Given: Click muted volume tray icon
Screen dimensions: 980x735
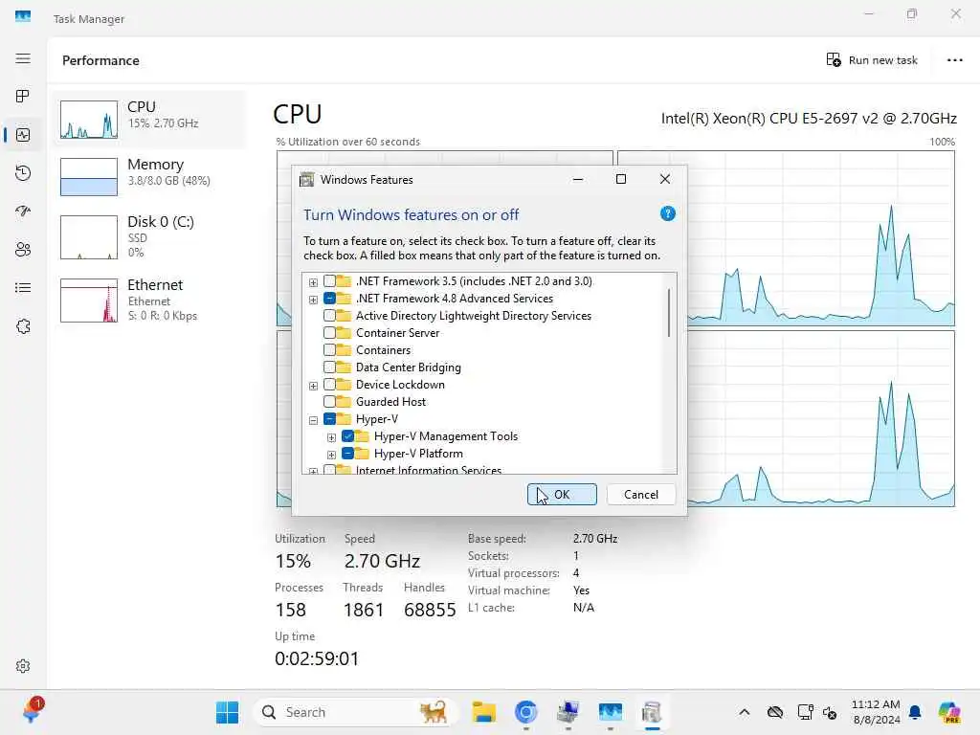Looking at the screenshot, I should (x=830, y=712).
